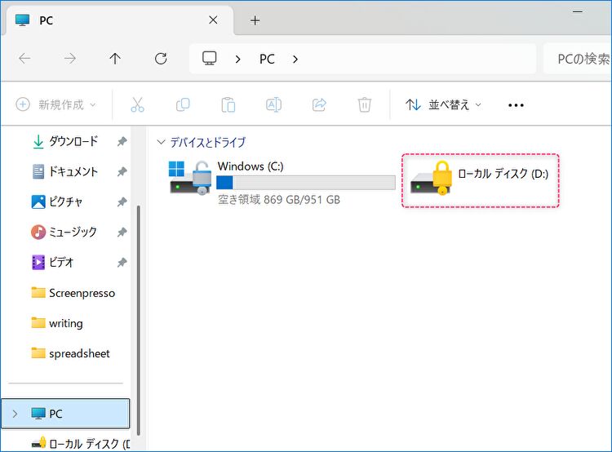Expand the PC tree node
Image resolution: width=612 pixels, height=452 pixels.
click(14, 414)
